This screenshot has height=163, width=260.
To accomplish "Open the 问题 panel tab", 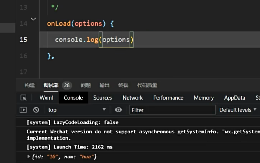I will [86, 86].
